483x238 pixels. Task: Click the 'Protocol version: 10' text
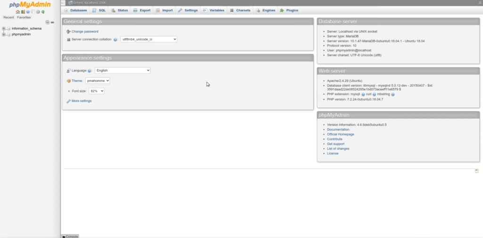(x=341, y=46)
